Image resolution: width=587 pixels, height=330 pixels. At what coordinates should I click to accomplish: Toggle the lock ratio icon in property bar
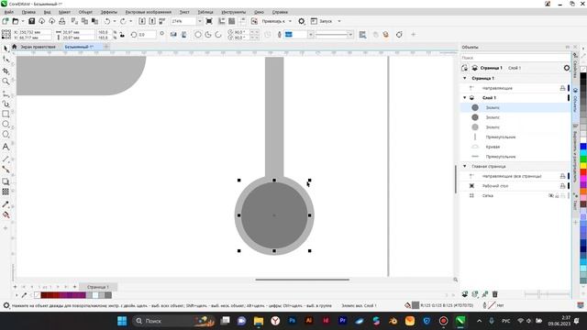pos(122,35)
